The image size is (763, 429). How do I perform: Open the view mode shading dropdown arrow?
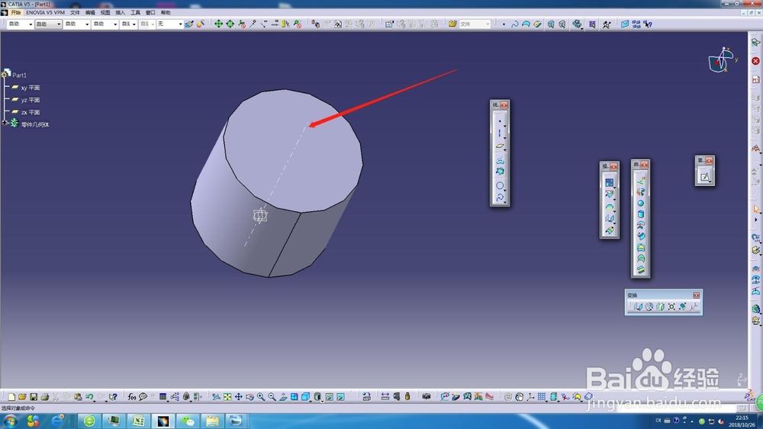tap(322, 400)
